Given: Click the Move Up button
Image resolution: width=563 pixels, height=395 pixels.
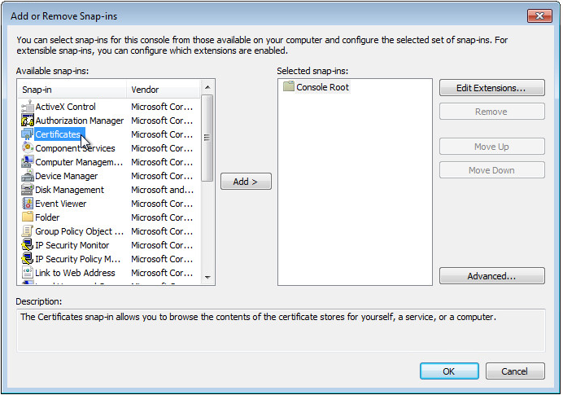Looking at the screenshot, I should [x=491, y=147].
